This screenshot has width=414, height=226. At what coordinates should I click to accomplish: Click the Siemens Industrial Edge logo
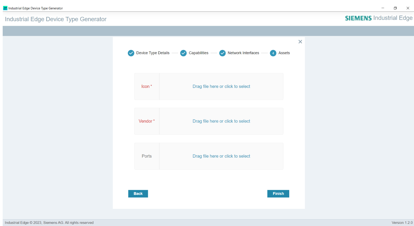[379, 18]
